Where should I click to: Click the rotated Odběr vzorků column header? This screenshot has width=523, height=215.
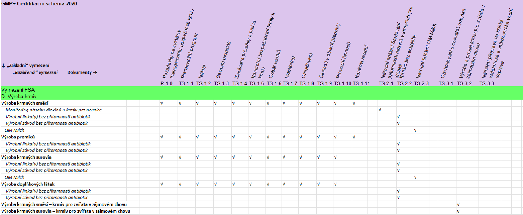275,64
